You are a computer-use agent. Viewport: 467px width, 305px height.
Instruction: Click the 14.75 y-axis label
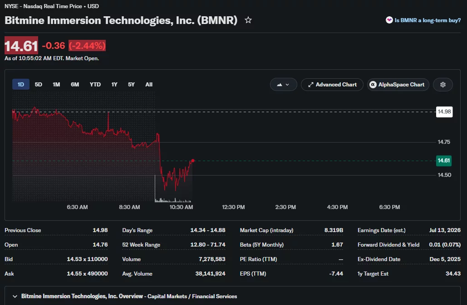444,142
